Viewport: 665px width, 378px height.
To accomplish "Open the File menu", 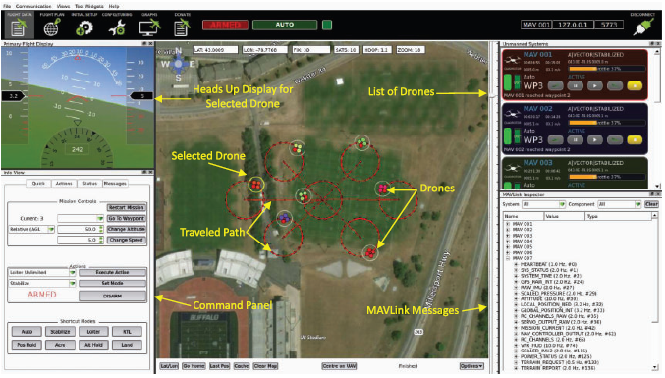I will (x=7, y=6).
